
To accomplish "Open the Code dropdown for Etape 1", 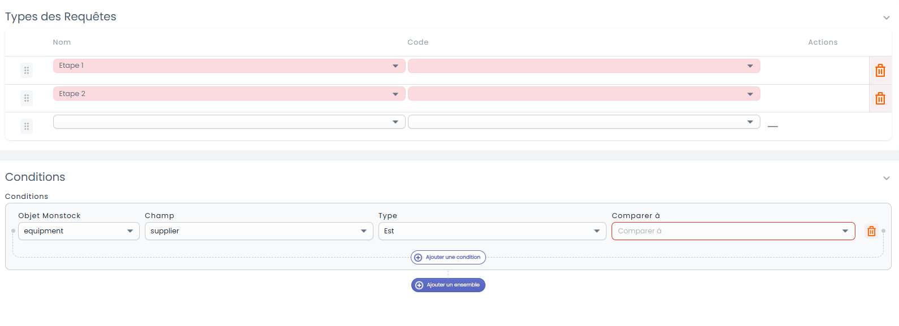I will point(584,66).
